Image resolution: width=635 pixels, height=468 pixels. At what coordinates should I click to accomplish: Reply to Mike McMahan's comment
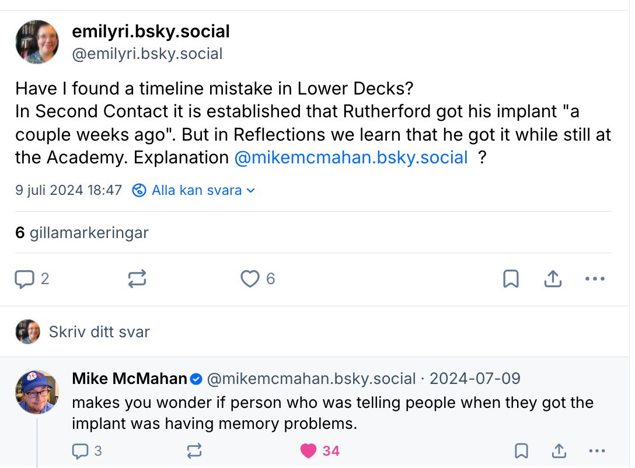(x=80, y=451)
